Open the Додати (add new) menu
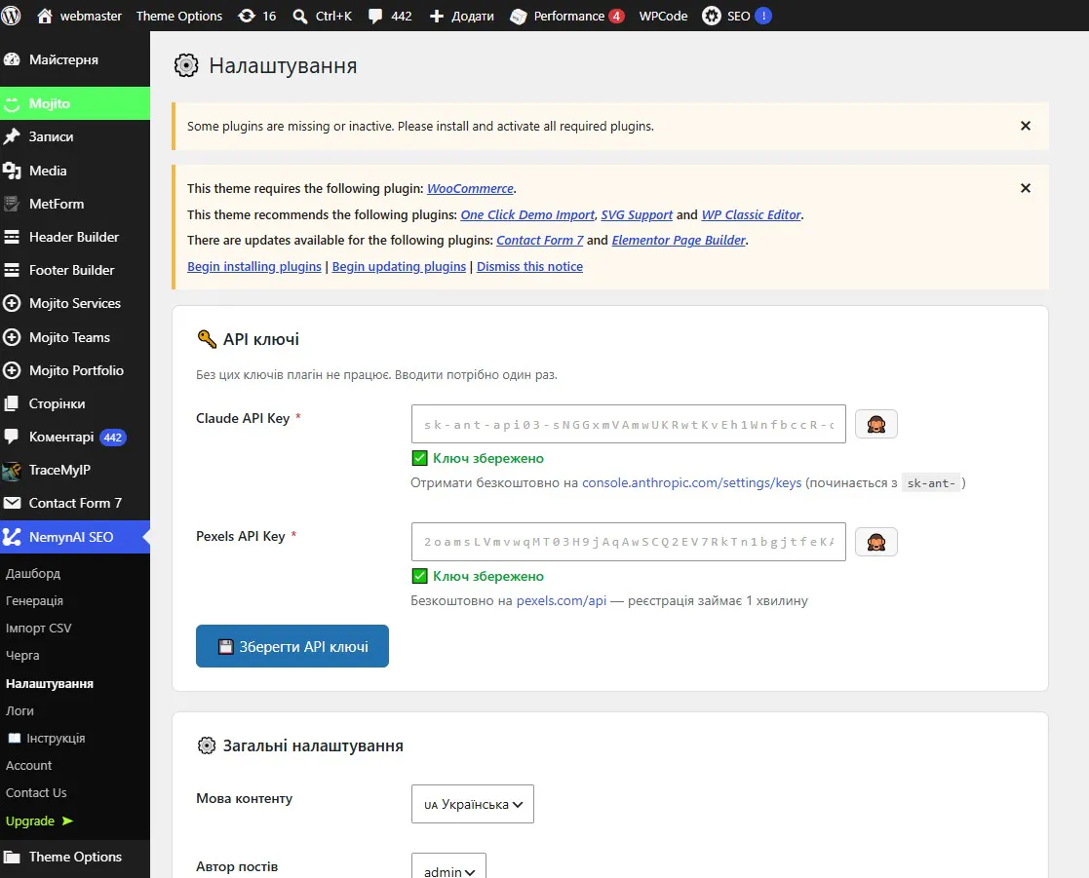Viewport: 1089px width, 878px height. coord(461,16)
